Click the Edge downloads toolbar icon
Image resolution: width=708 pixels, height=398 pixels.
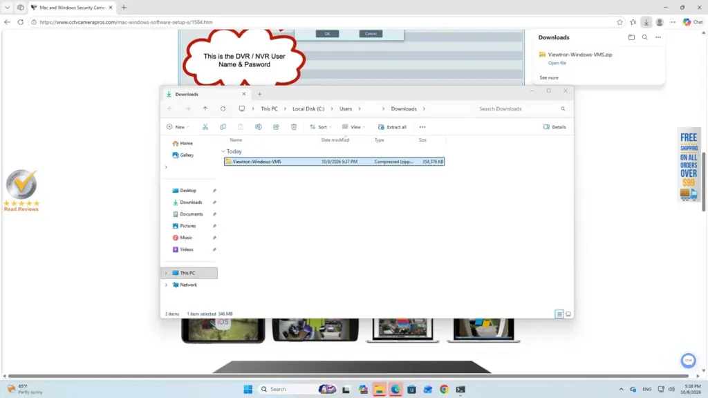(646, 22)
